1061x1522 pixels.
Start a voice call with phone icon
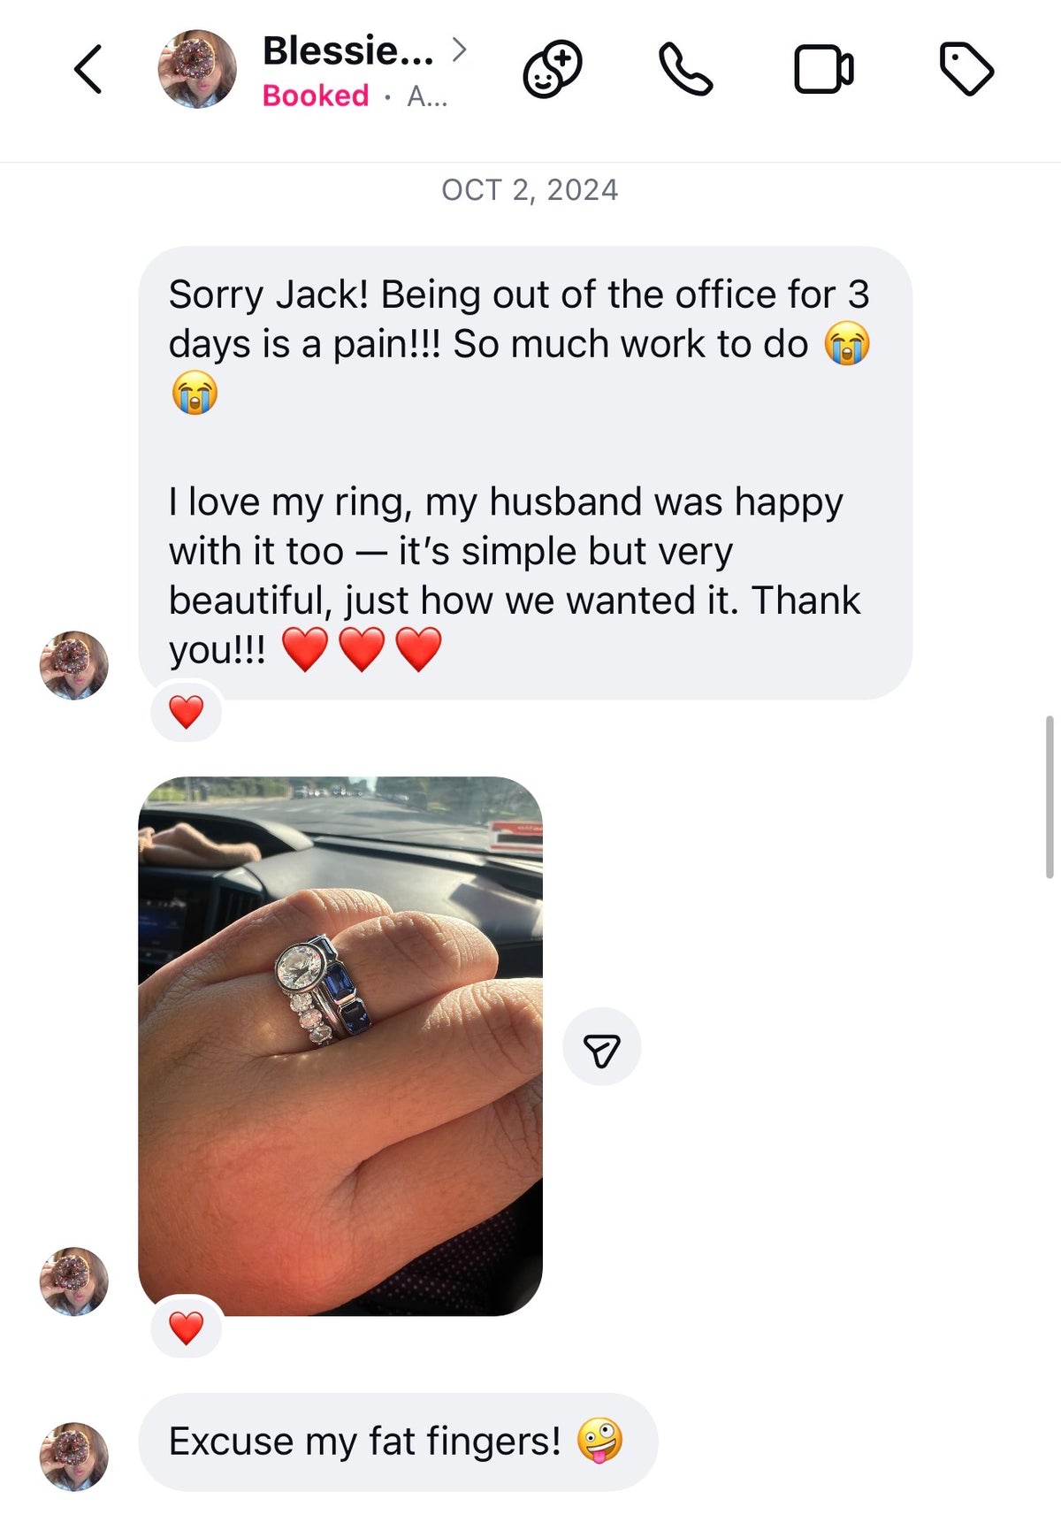685,69
